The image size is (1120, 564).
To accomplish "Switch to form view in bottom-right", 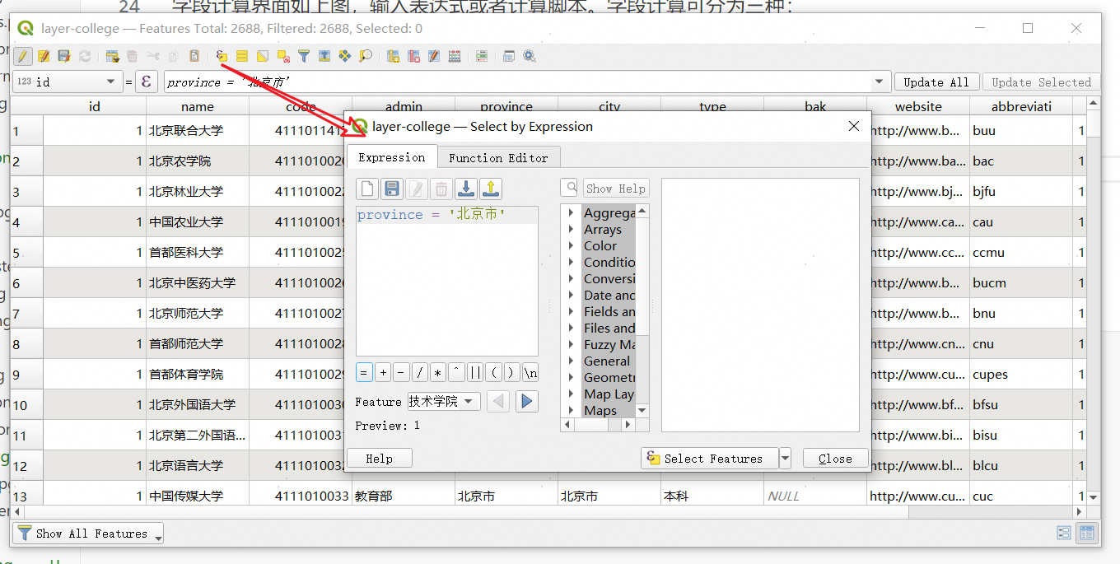I will [x=1064, y=533].
